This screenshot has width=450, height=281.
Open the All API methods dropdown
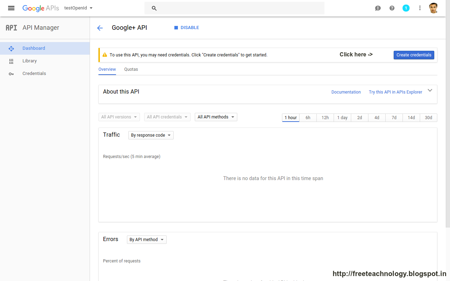coord(216,117)
